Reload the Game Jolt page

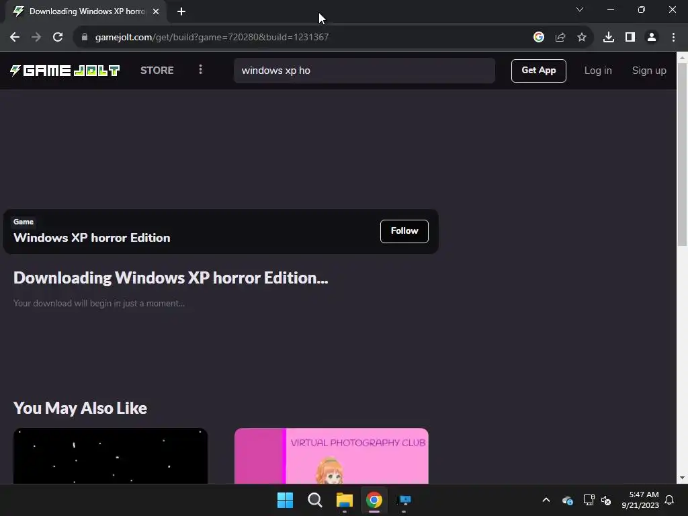[58, 38]
